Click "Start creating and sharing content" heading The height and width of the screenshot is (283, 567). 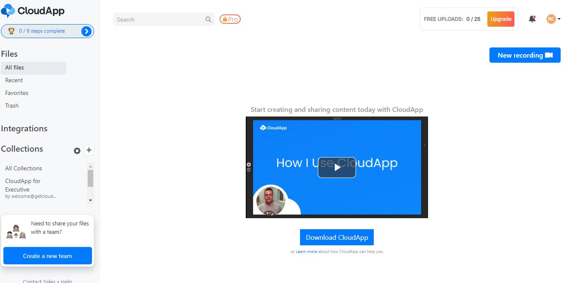click(337, 109)
